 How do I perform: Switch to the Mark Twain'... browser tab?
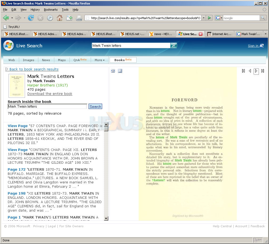pos(249,34)
